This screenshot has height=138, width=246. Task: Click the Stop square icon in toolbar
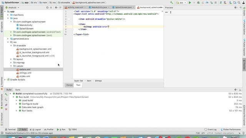[216, 3]
